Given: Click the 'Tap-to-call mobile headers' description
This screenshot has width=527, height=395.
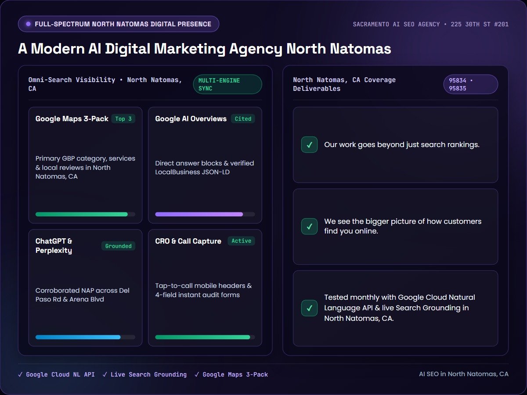Looking at the screenshot, I should pos(204,290).
